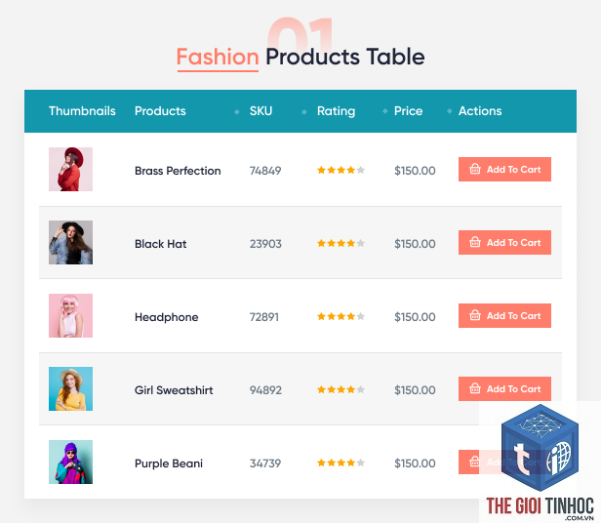Add Headphone to cart
Viewport: 601px width, 523px height.
pos(504,315)
